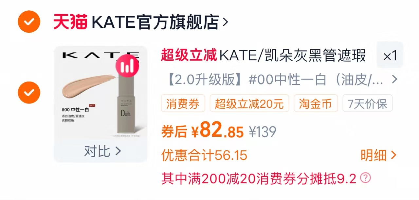Tap the 优惠合计56.15 total savings text

coord(204,155)
